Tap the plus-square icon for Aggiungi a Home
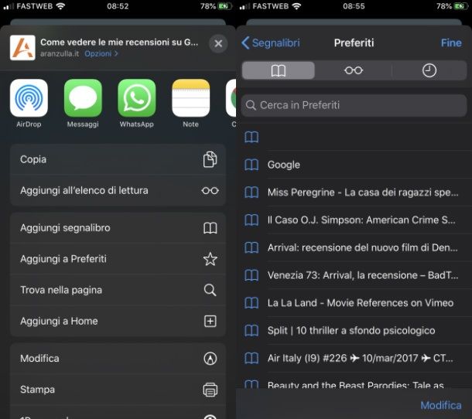 click(210, 321)
